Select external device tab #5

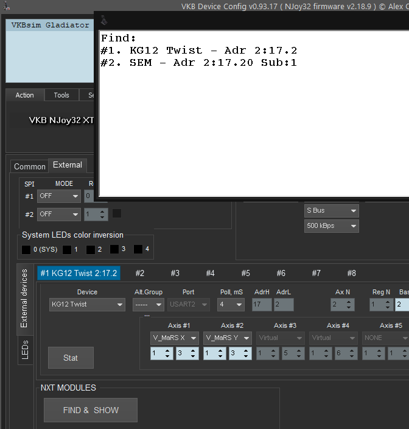pos(246,273)
